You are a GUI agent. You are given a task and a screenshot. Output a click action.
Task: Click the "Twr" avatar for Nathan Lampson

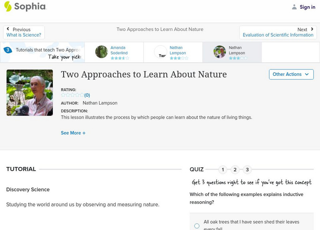tap(161, 52)
